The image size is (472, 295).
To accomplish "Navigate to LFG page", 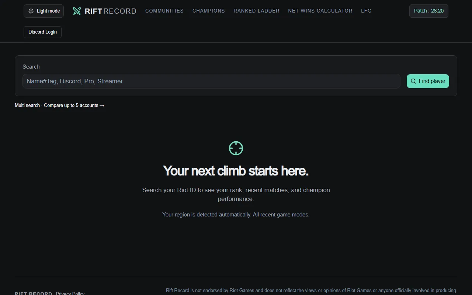I will (366, 11).
